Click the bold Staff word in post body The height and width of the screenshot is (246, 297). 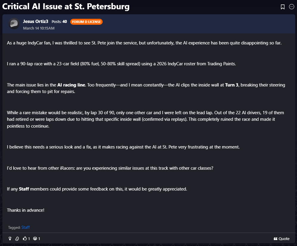coord(24,189)
